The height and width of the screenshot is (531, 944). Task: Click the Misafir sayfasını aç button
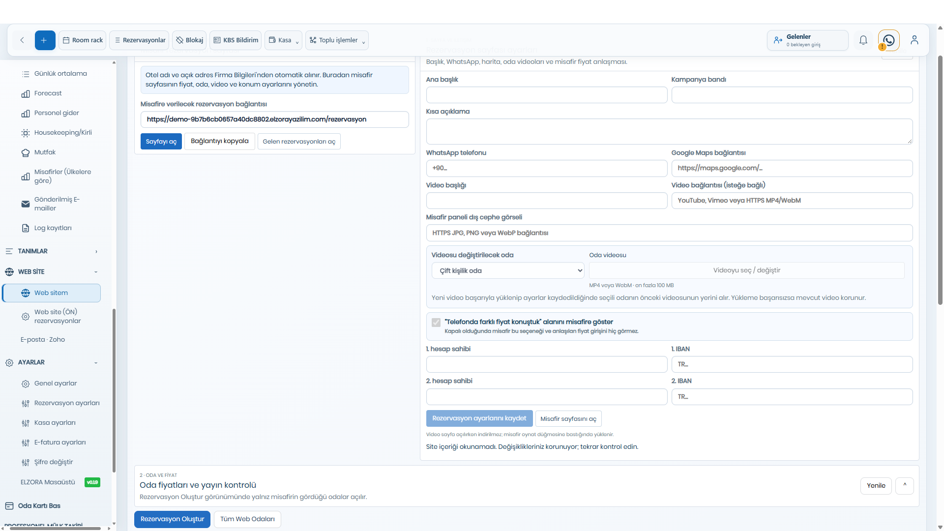(x=568, y=419)
